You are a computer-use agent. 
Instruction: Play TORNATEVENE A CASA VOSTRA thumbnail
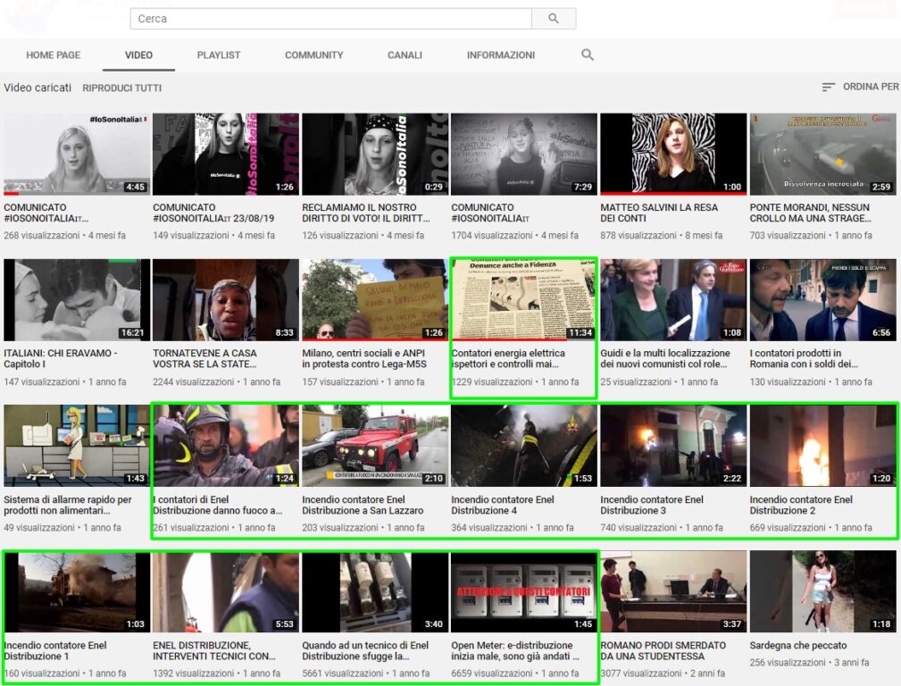(226, 299)
